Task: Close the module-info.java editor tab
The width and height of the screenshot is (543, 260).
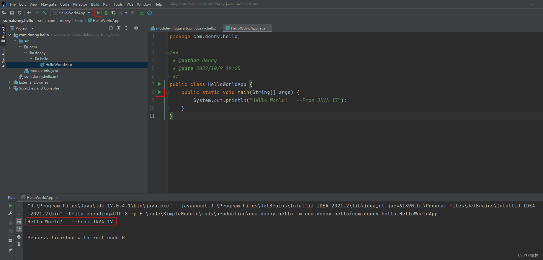Action: point(220,28)
